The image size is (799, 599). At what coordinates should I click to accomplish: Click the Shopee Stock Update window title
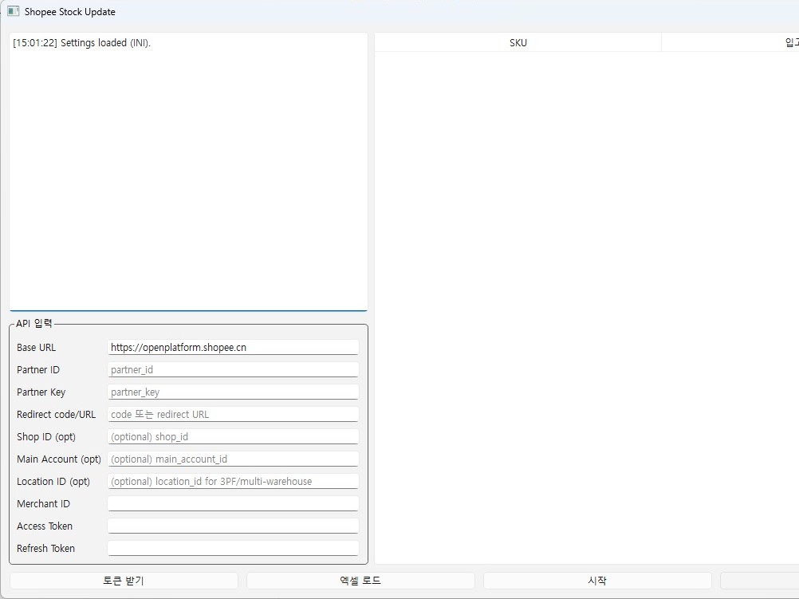tap(69, 12)
